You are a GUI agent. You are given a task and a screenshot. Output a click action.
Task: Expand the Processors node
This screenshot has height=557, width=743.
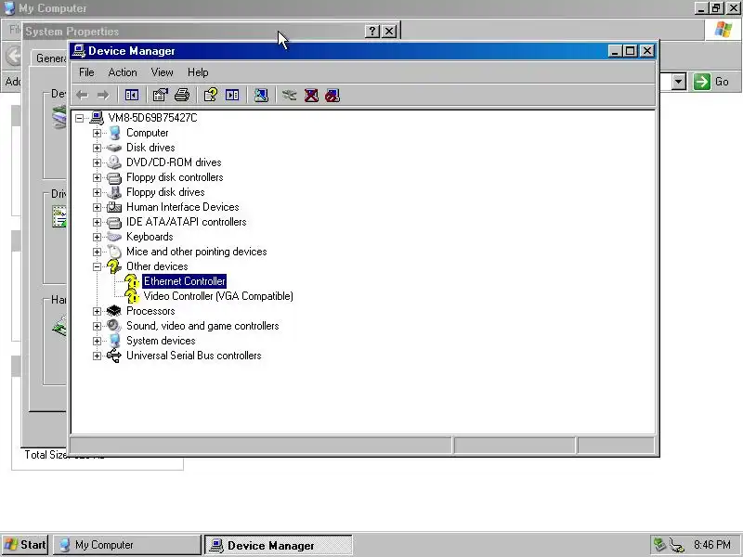97,311
